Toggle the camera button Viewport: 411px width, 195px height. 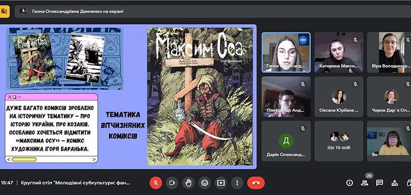(x=172, y=183)
